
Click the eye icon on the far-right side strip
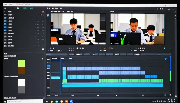point(175,18)
